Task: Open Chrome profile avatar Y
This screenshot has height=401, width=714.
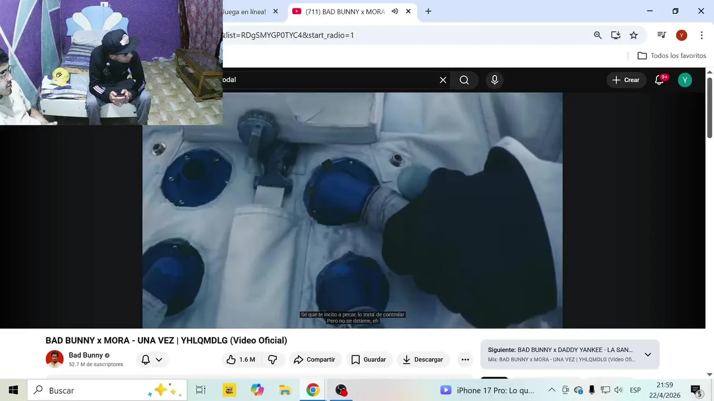Action: click(x=681, y=35)
